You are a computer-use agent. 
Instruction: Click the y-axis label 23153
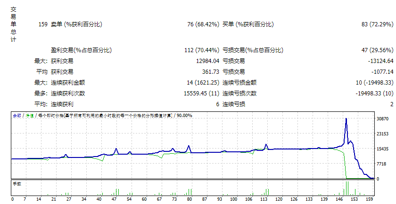[383, 134]
